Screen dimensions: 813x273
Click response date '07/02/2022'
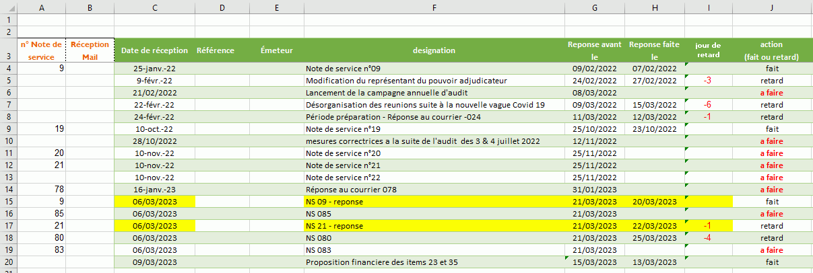coord(654,69)
